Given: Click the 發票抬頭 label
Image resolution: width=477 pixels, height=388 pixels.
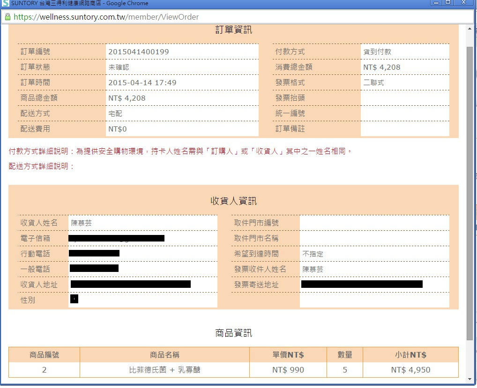Looking at the screenshot, I should tap(290, 98).
